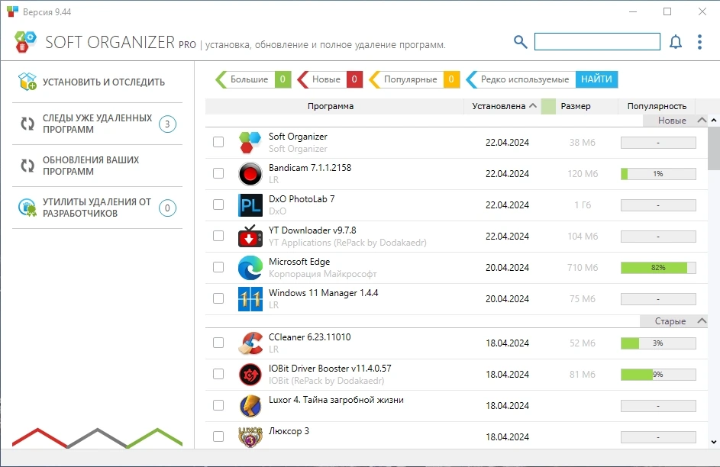Check the IOBit Driver Booster checkbox
The image size is (720, 467).
[x=218, y=374]
